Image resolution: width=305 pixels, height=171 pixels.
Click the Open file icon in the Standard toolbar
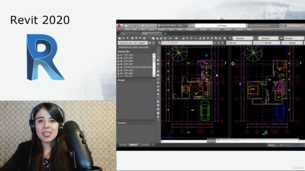click(123, 38)
